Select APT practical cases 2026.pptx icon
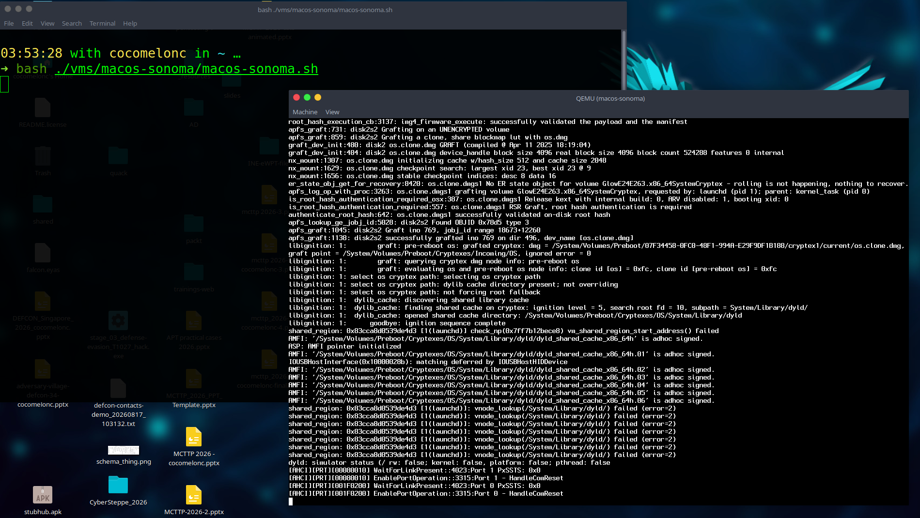This screenshot has width=920, height=518. tap(194, 320)
